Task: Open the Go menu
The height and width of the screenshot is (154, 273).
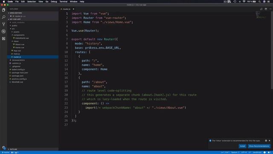Action: click(x=47, y=2)
